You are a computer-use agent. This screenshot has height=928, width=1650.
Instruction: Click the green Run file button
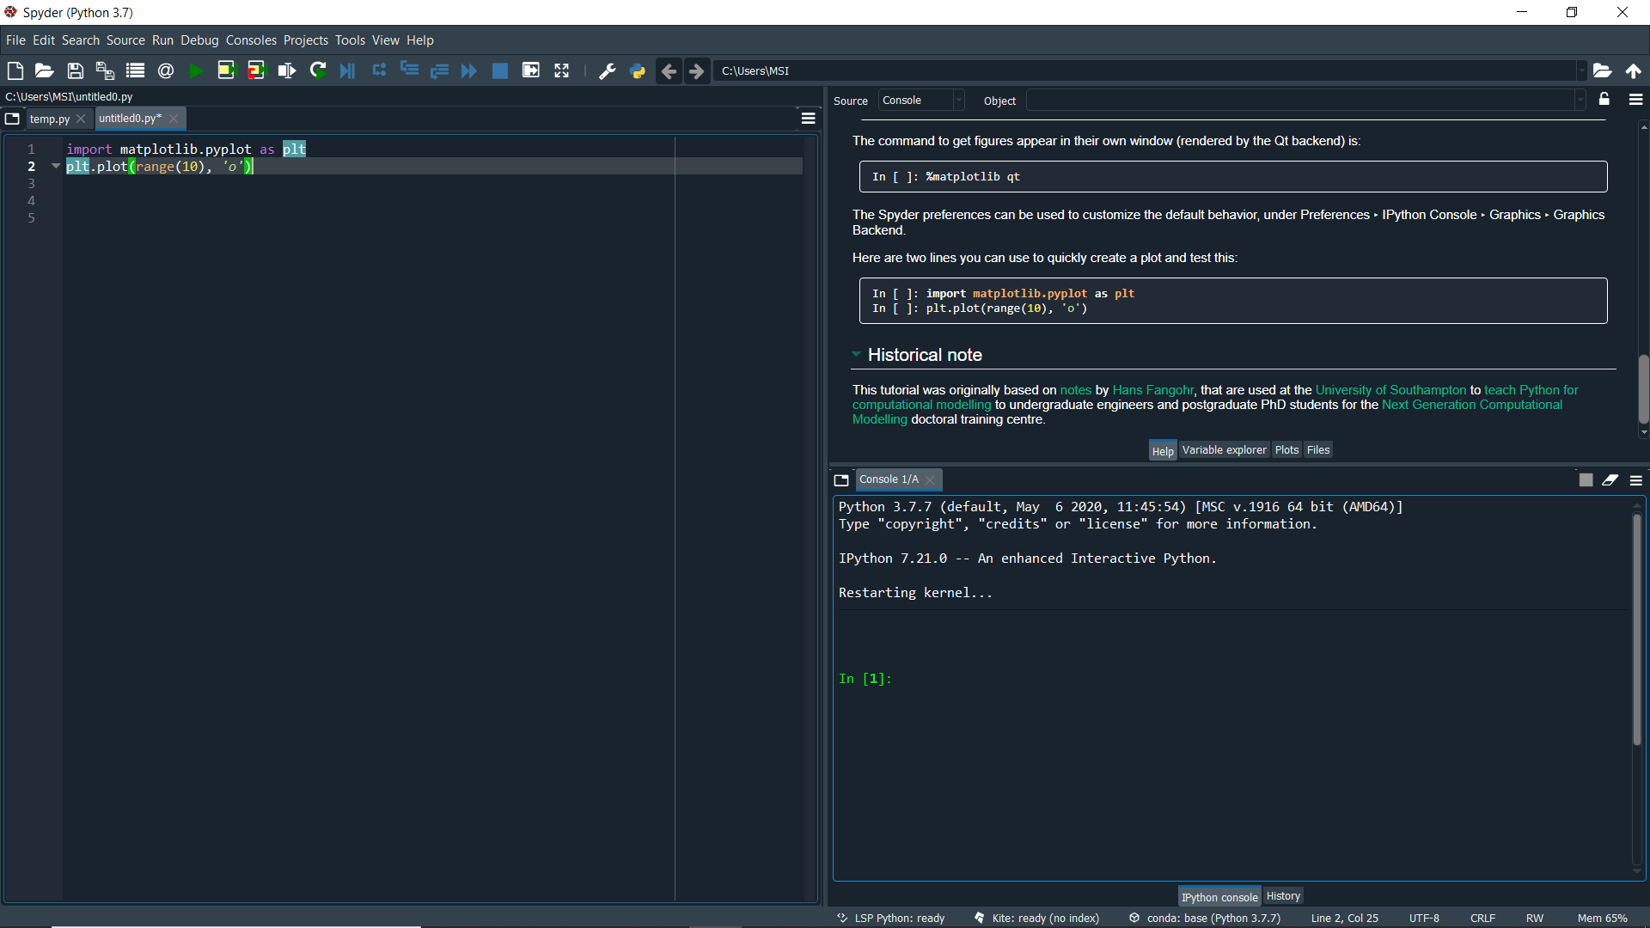click(x=196, y=70)
